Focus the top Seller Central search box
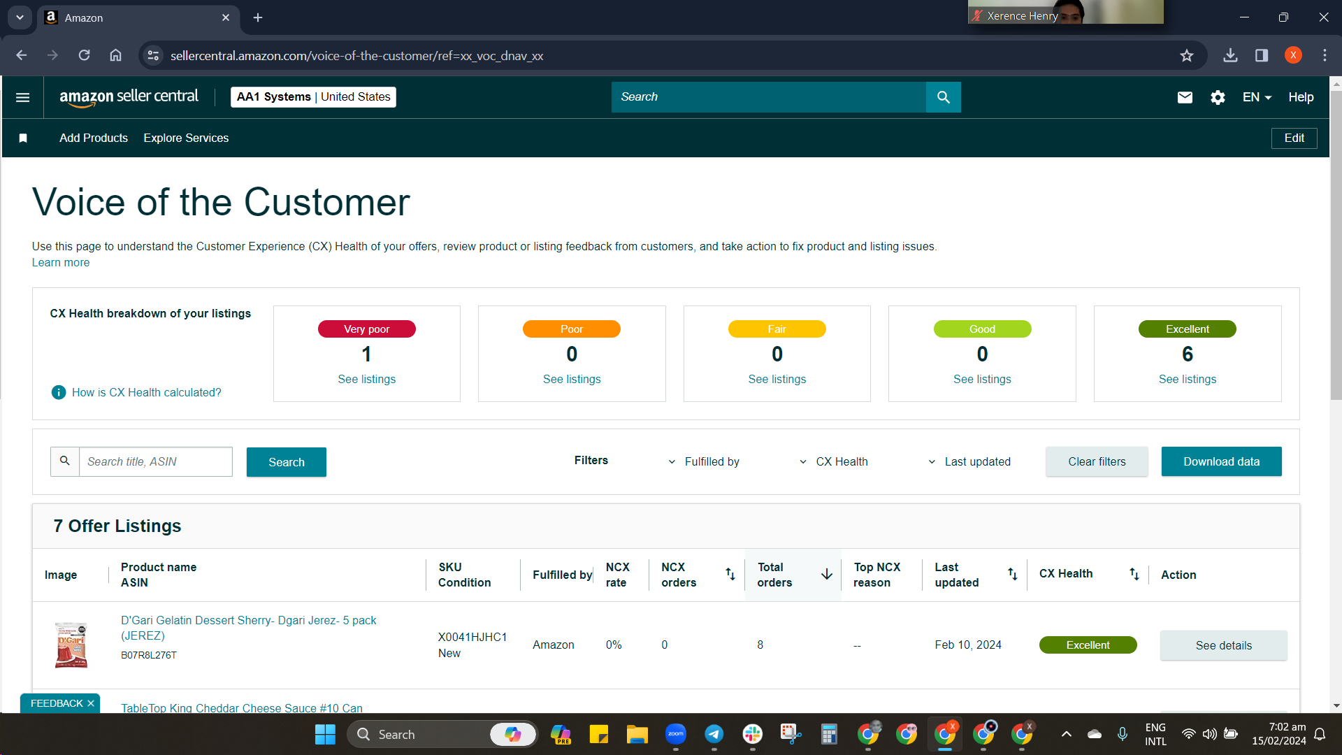 pos(768,97)
